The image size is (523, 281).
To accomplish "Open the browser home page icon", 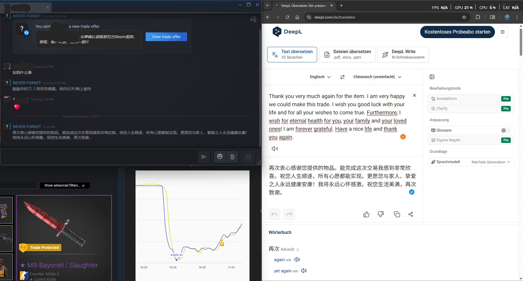I will 297,17.
